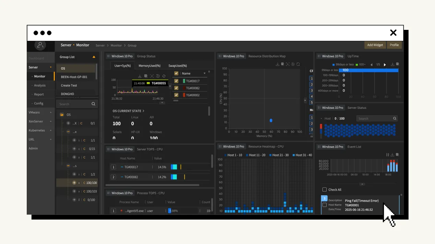Screen dimensions: 435x244
Task: Expand the VMware sidebar section
Action: (x=51, y=113)
